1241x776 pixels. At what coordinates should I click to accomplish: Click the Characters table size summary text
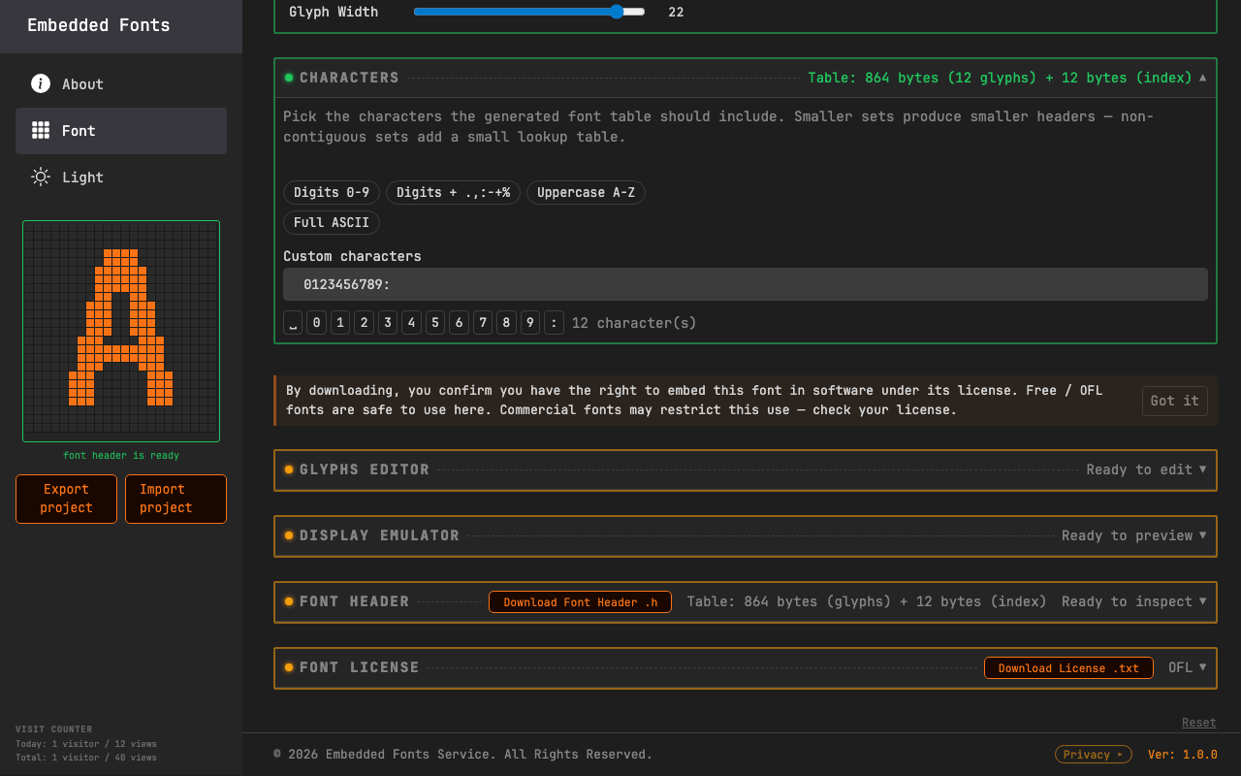tap(1000, 78)
